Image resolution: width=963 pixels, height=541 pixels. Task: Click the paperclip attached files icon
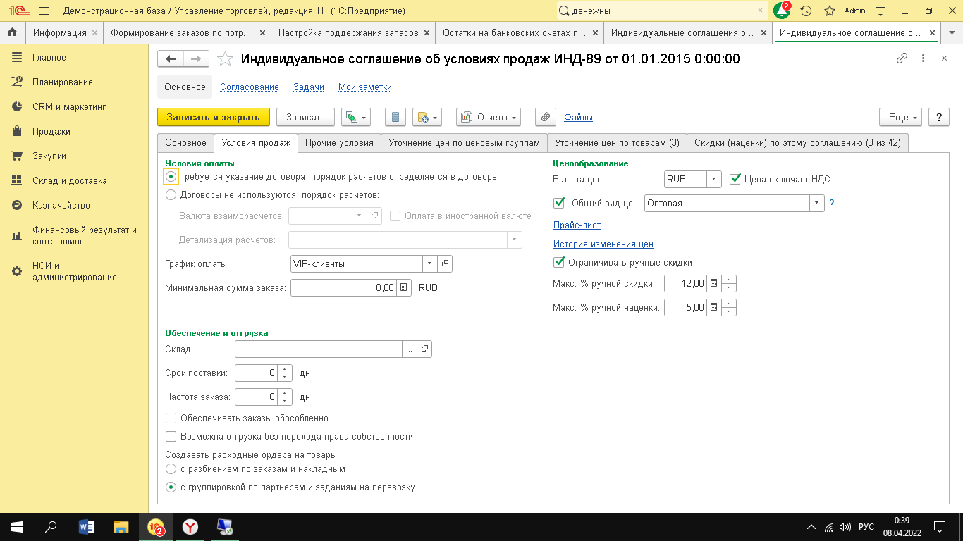coord(545,117)
